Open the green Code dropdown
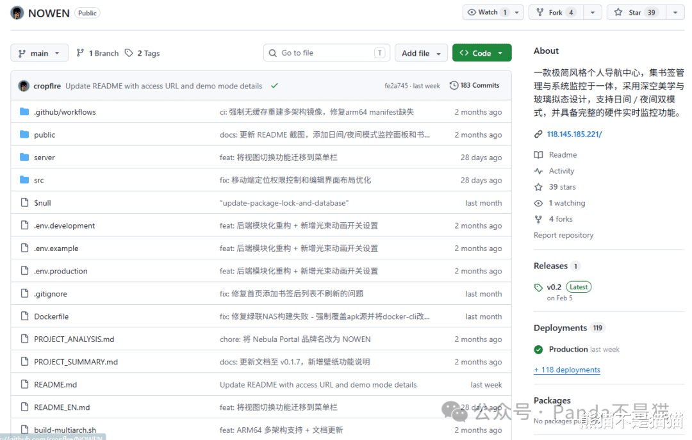Image resolution: width=692 pixels, height=440 pixels. (x=482, y=53)
